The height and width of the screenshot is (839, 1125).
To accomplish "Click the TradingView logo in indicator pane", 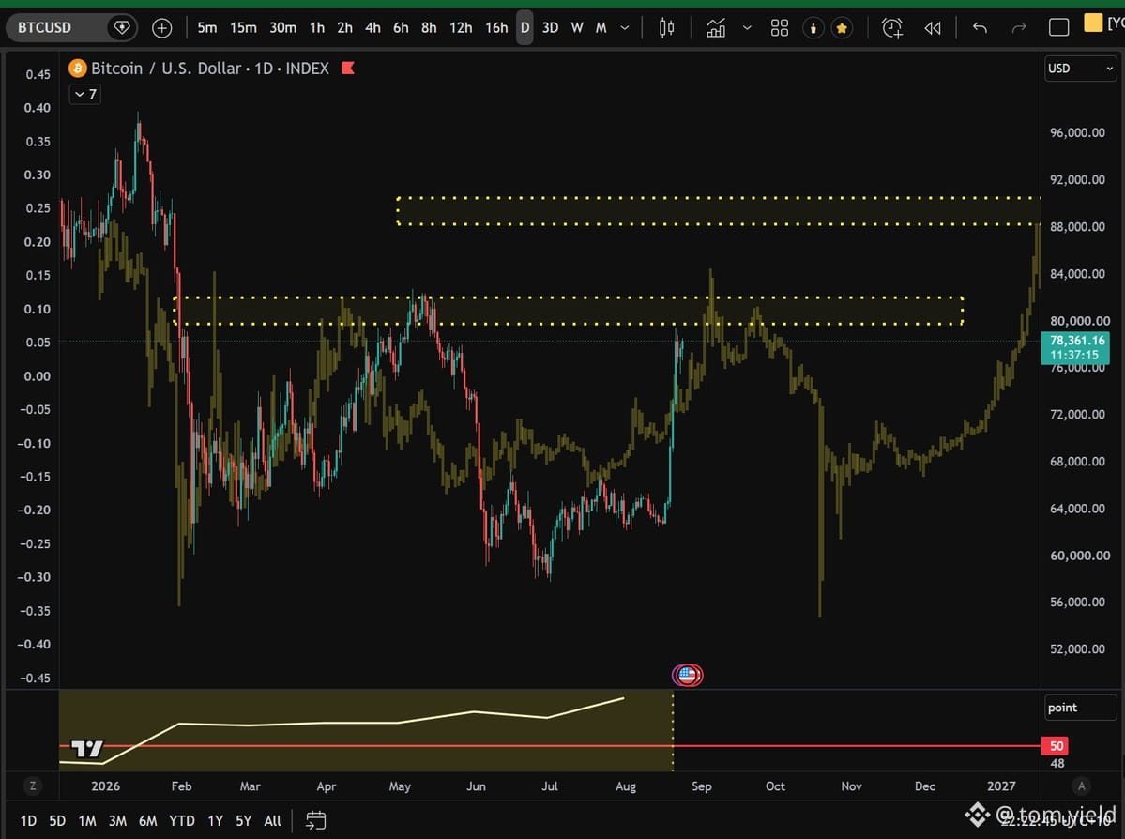I will point(87,749).
